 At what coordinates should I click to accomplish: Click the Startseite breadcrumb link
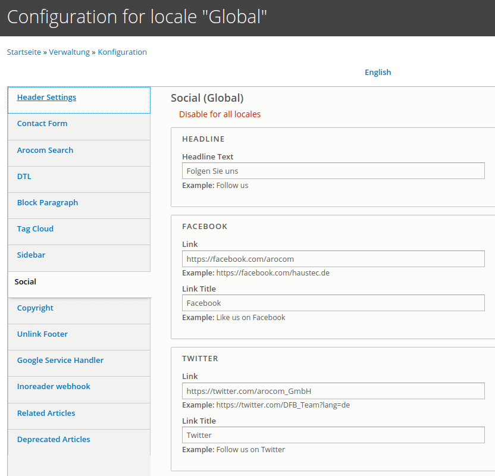(x=24, y=52)
